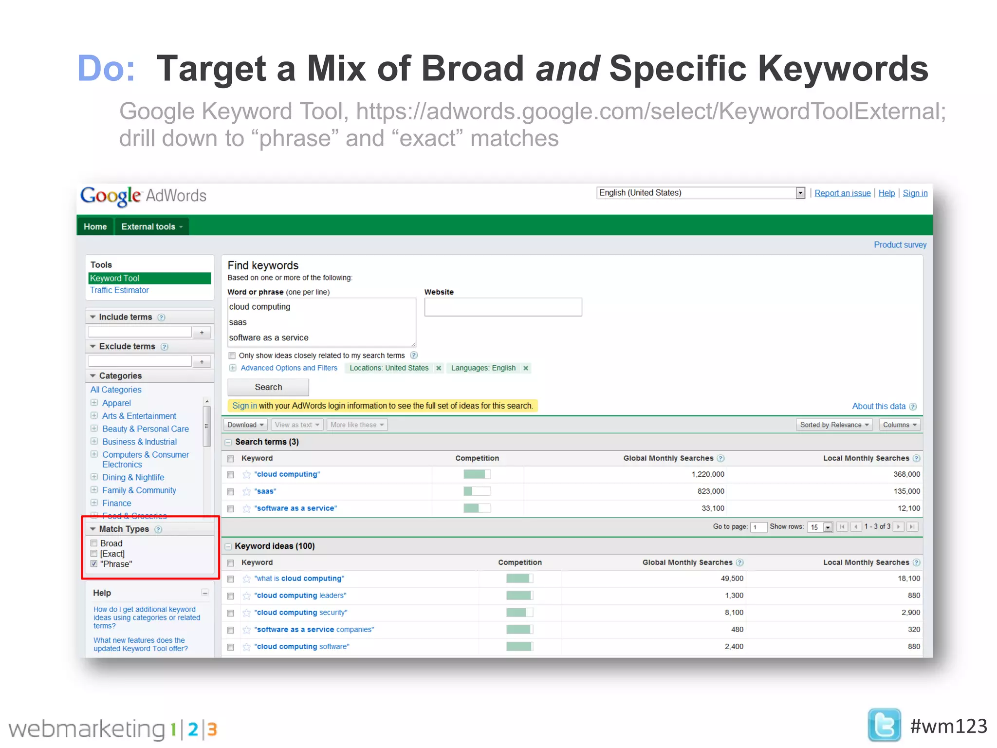This screenshot has width=997, height=748.
Task: Open help icon beside About this data
Action: click(913, 407)
